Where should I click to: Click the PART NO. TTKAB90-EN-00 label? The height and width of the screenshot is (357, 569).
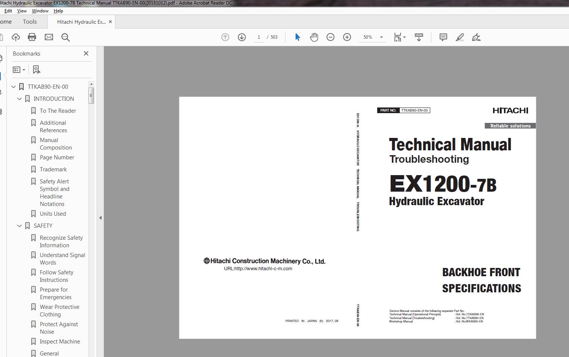(x=404, y=110)
